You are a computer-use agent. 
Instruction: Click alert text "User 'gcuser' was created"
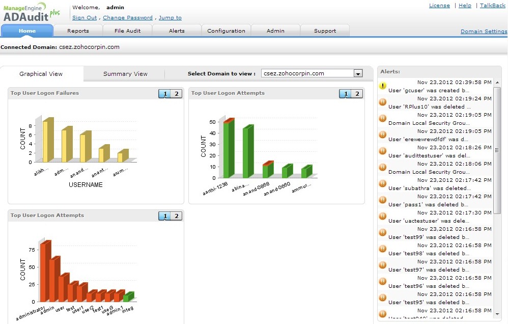pyautogui.click(x=429, y=91)
